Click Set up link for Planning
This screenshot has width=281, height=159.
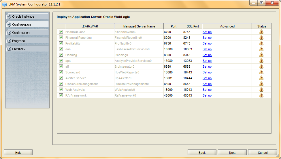pyautogui.click(x=207, y=55)
